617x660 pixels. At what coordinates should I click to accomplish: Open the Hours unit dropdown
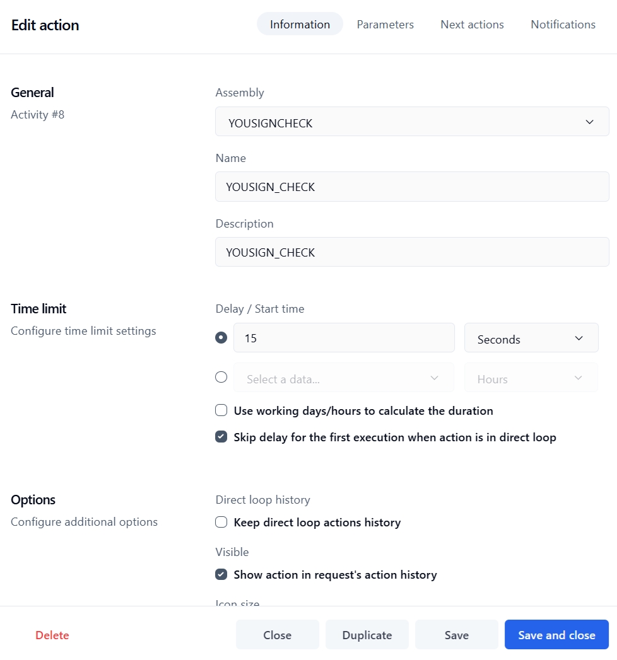(531, 378)
